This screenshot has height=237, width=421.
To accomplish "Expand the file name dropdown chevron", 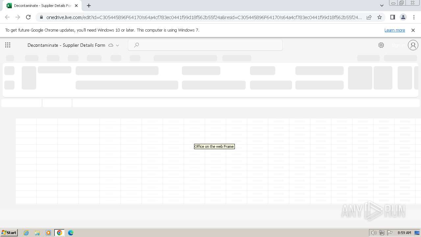I will coord(117,45).
